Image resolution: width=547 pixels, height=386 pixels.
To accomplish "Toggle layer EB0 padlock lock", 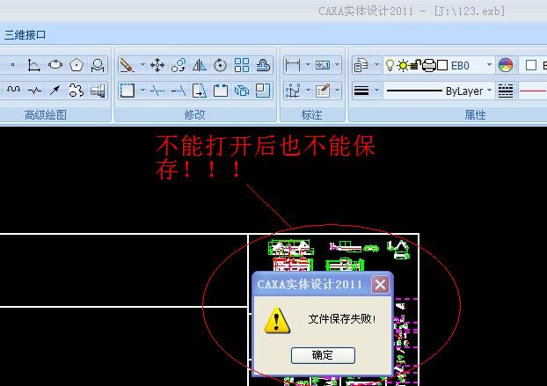I will 415,65.
